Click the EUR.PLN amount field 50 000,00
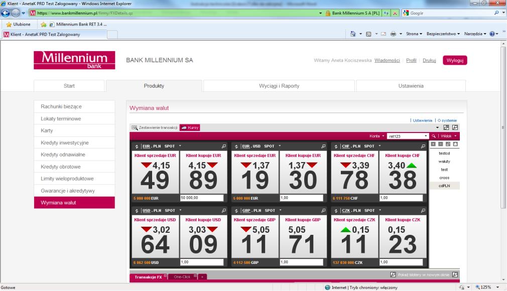 click(x=202, y=198)
